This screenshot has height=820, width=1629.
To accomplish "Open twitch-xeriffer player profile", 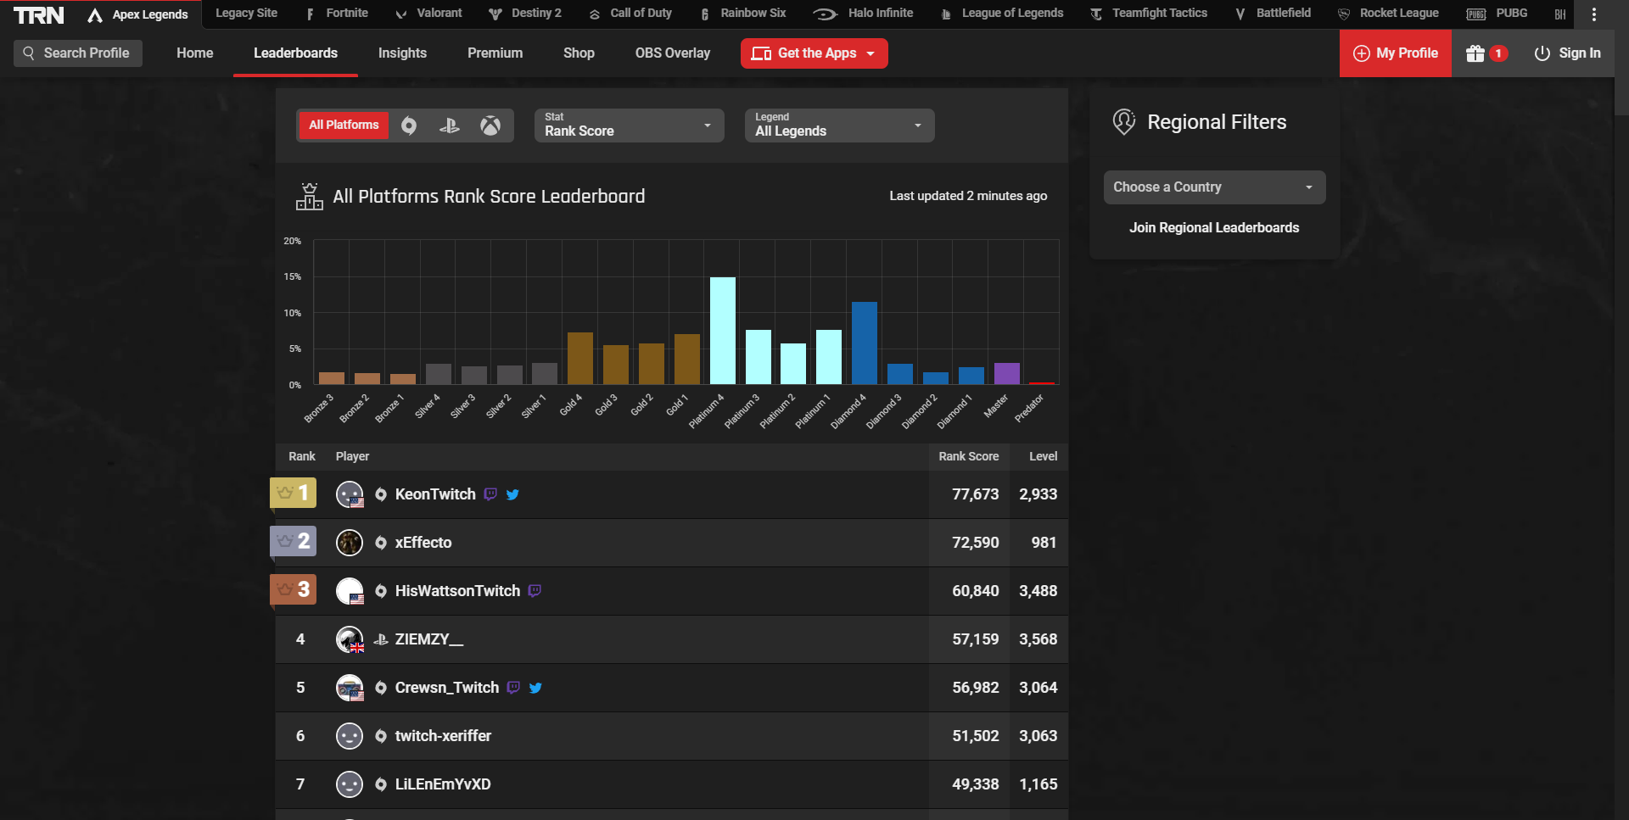I will (x=443, y=736).
